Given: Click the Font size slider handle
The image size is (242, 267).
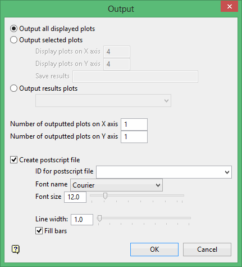Looking at the screenshot, I should tap(105, 196).
